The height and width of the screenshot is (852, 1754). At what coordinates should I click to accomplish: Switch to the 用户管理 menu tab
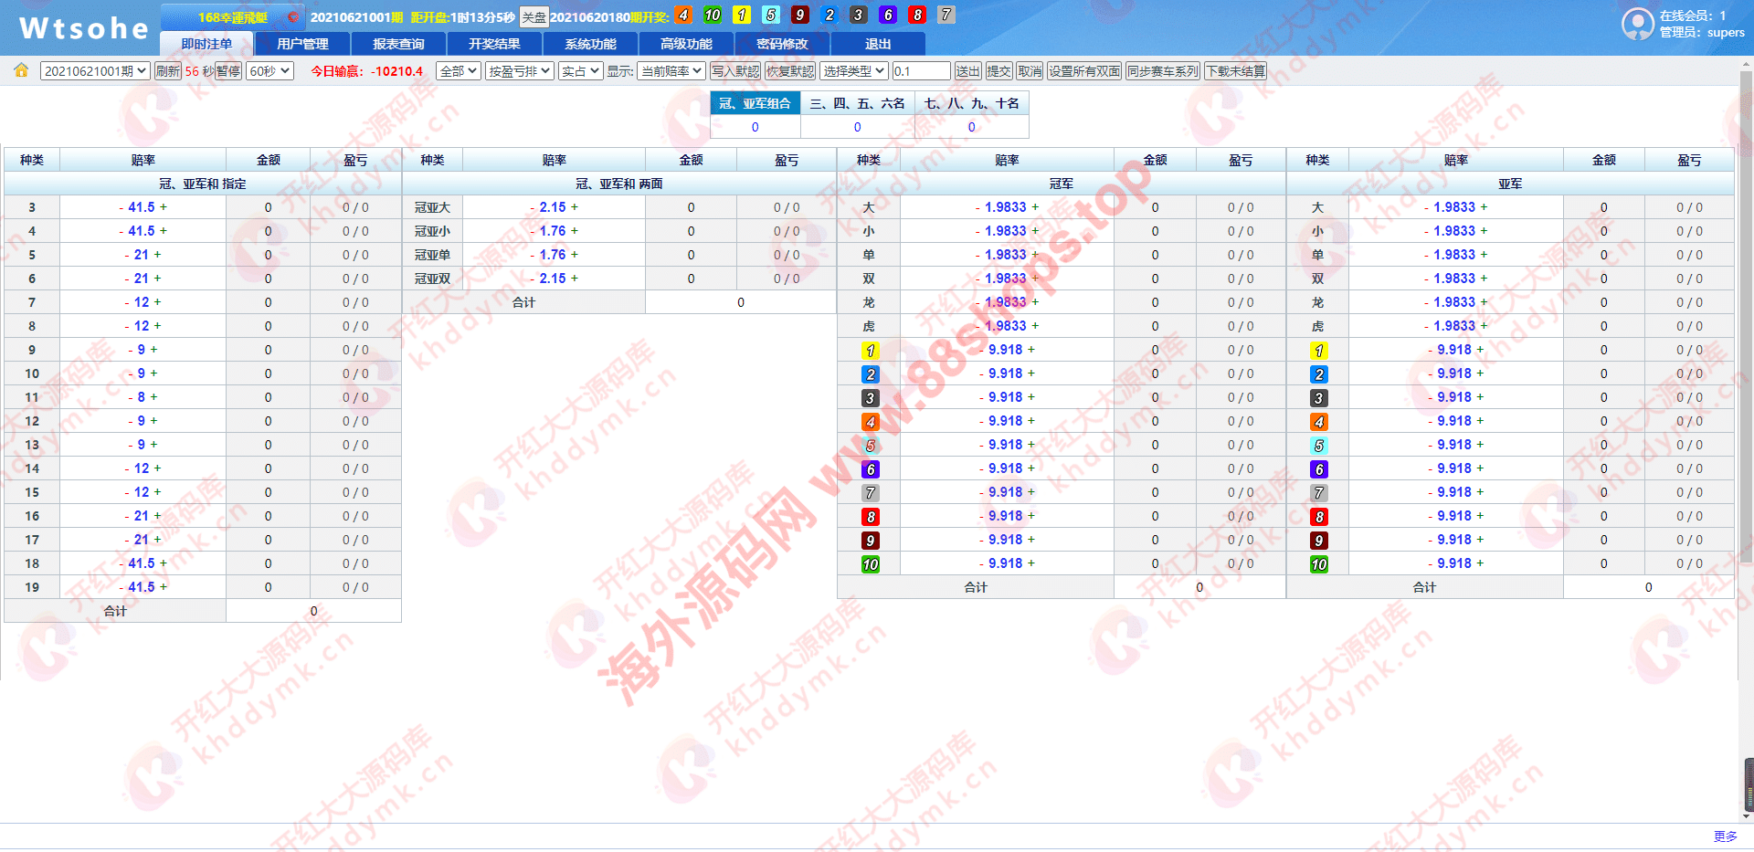click(x=302, y=44)
